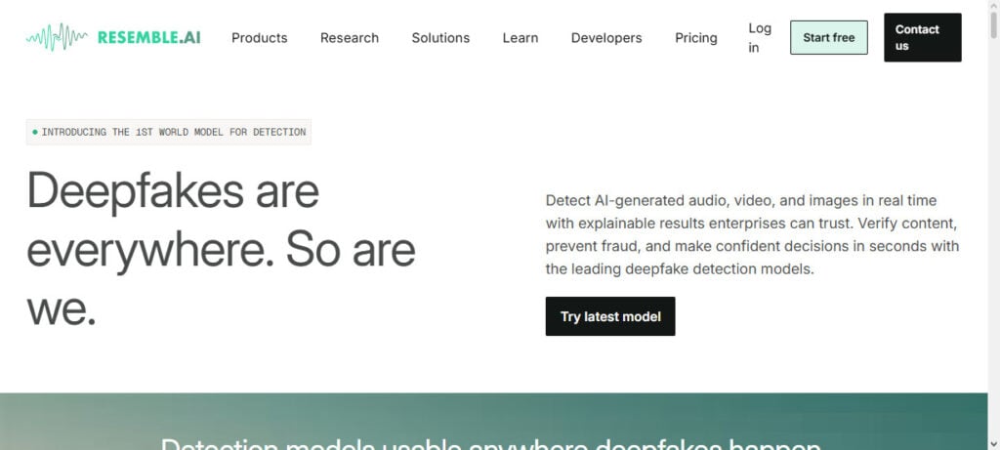Click the Contact us button
The image size is (1000, 450).
(x=922, y=38)
